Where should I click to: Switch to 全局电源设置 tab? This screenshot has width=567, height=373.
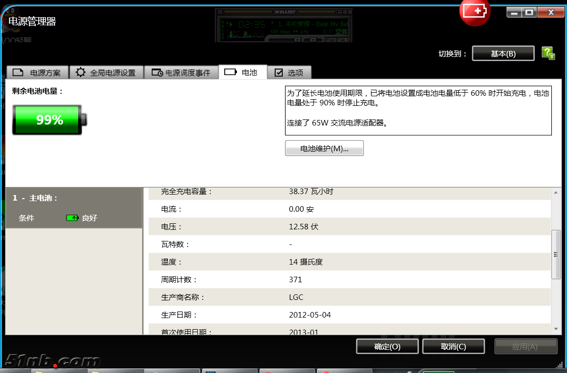pyautogui.click(x=106, y=73)
